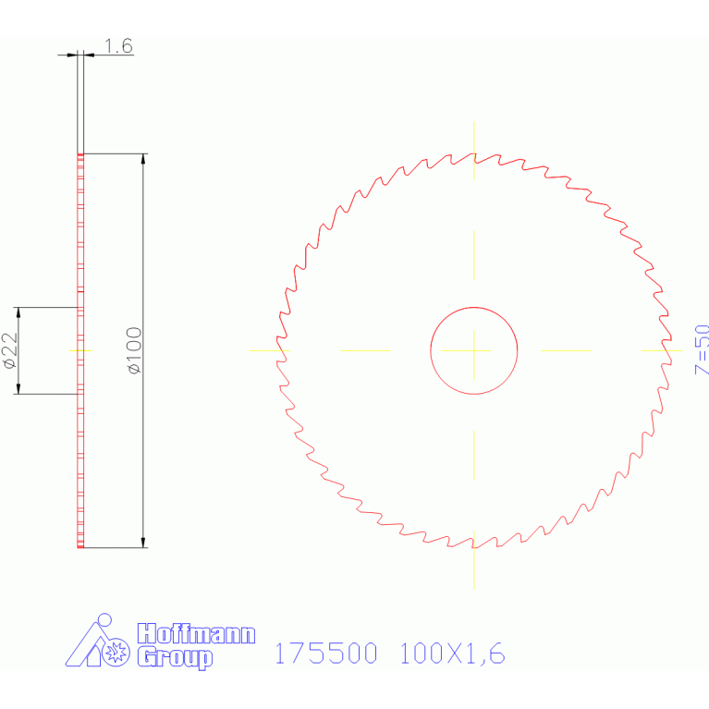Click the Hoffmann Group logo icon
The image size is (709, 709).
point(98,641)
